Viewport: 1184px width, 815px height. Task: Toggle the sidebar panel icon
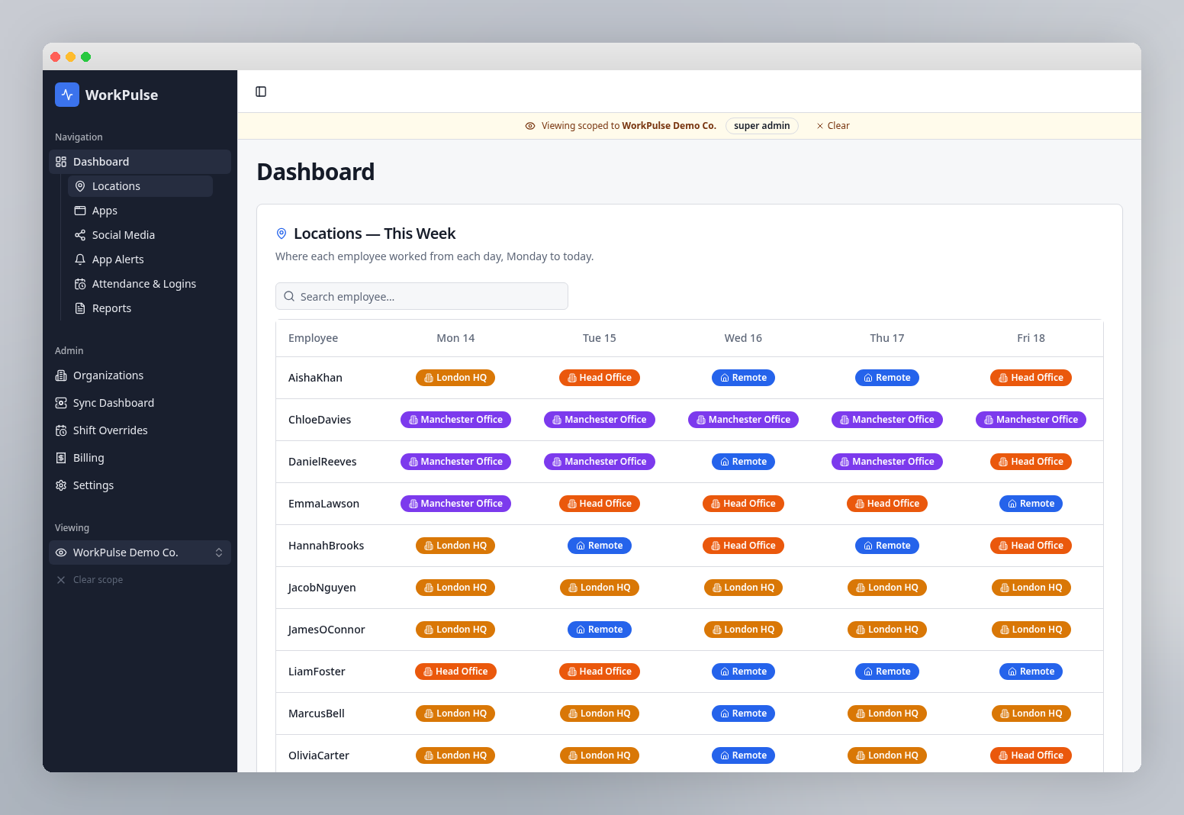(261, 92)
